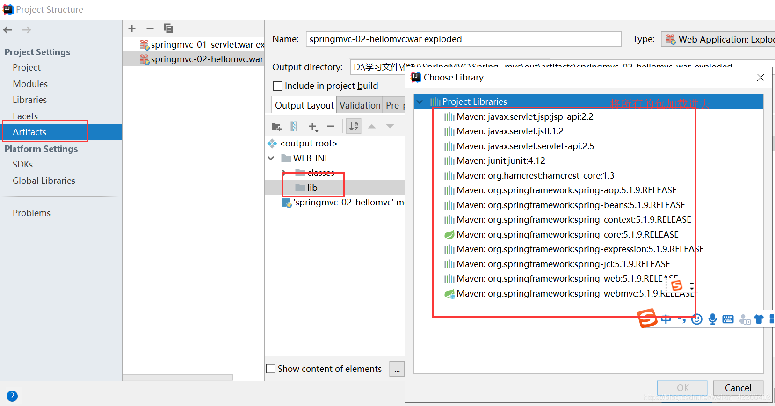Screen dimensions: 775x406
Task: Click the back navigation arrow
Action: (x=8, y=30)
